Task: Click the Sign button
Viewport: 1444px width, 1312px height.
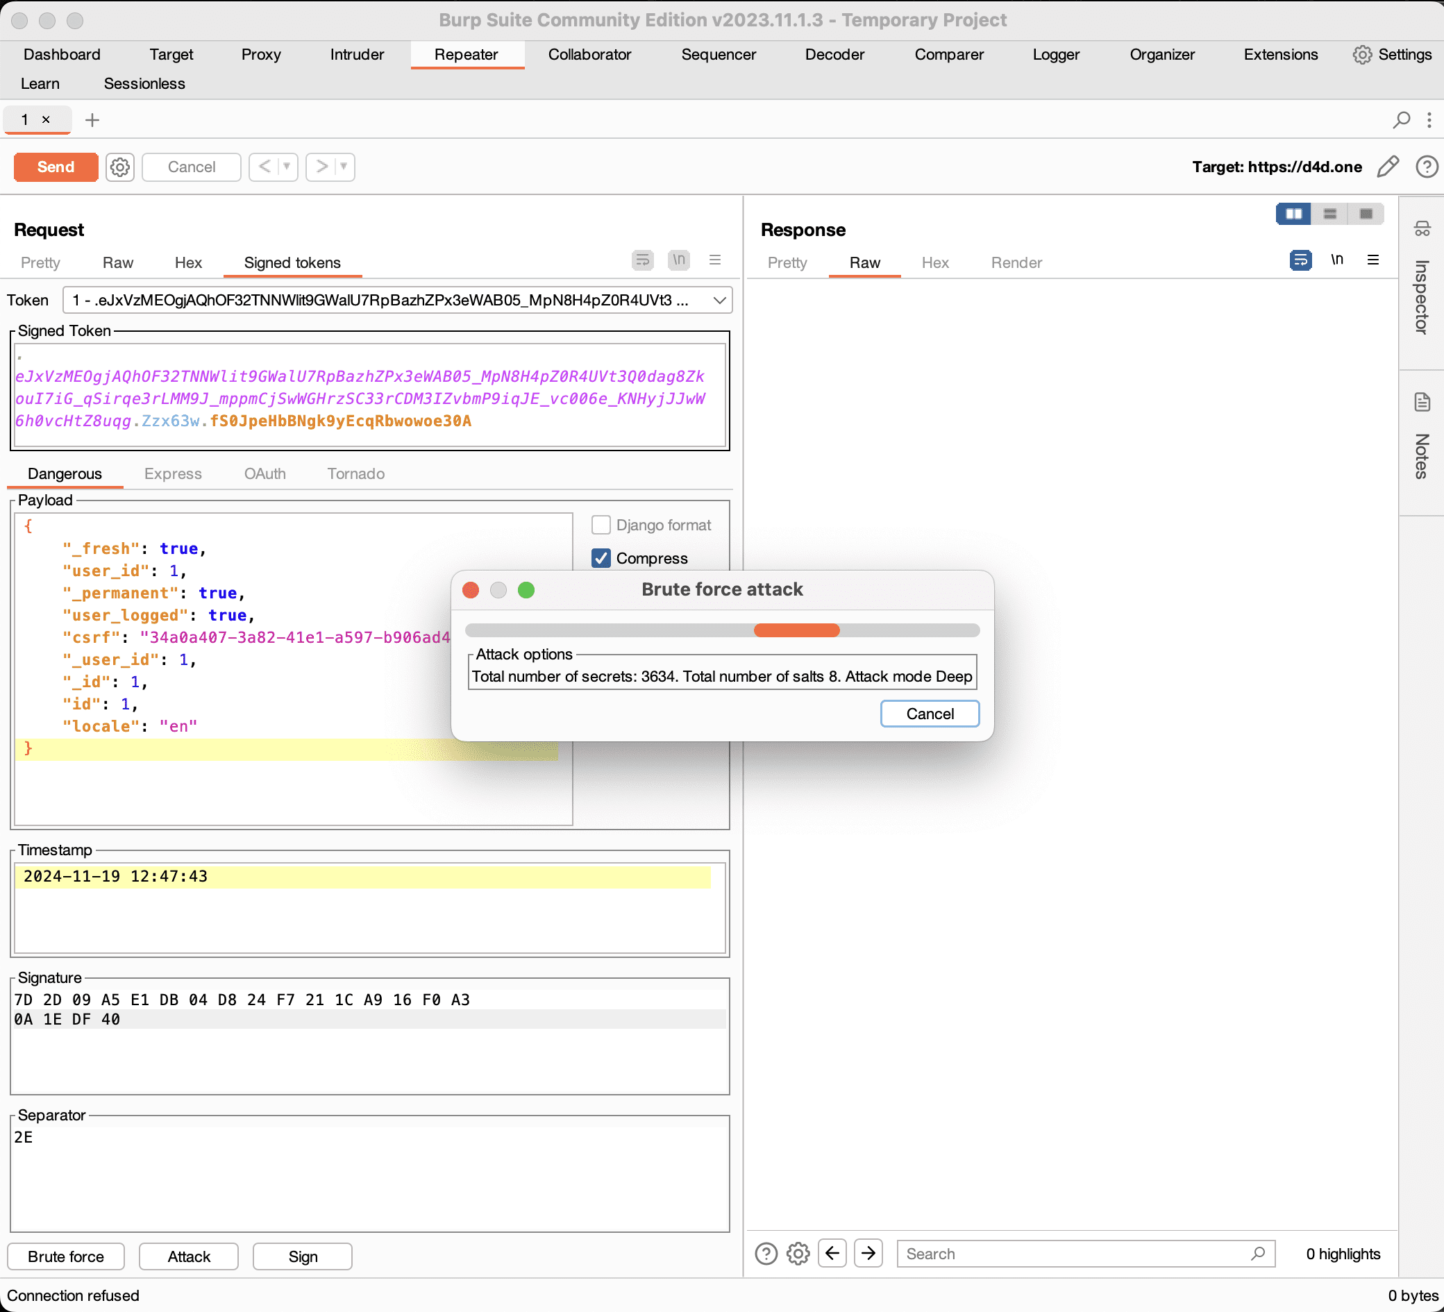Action: coord(304,1256)
